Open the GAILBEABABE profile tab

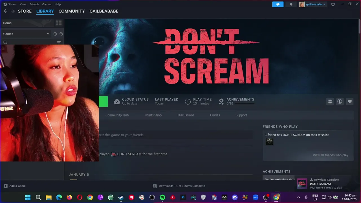104,11
